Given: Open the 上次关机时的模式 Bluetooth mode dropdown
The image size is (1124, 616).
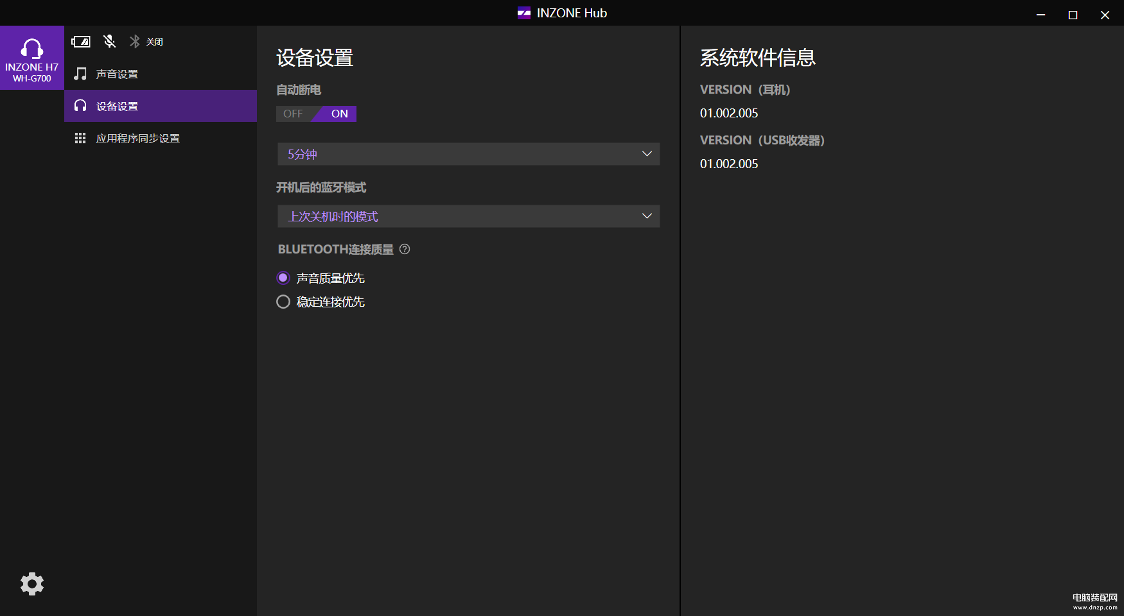Looking at the screenshot, I should [469, 216].
